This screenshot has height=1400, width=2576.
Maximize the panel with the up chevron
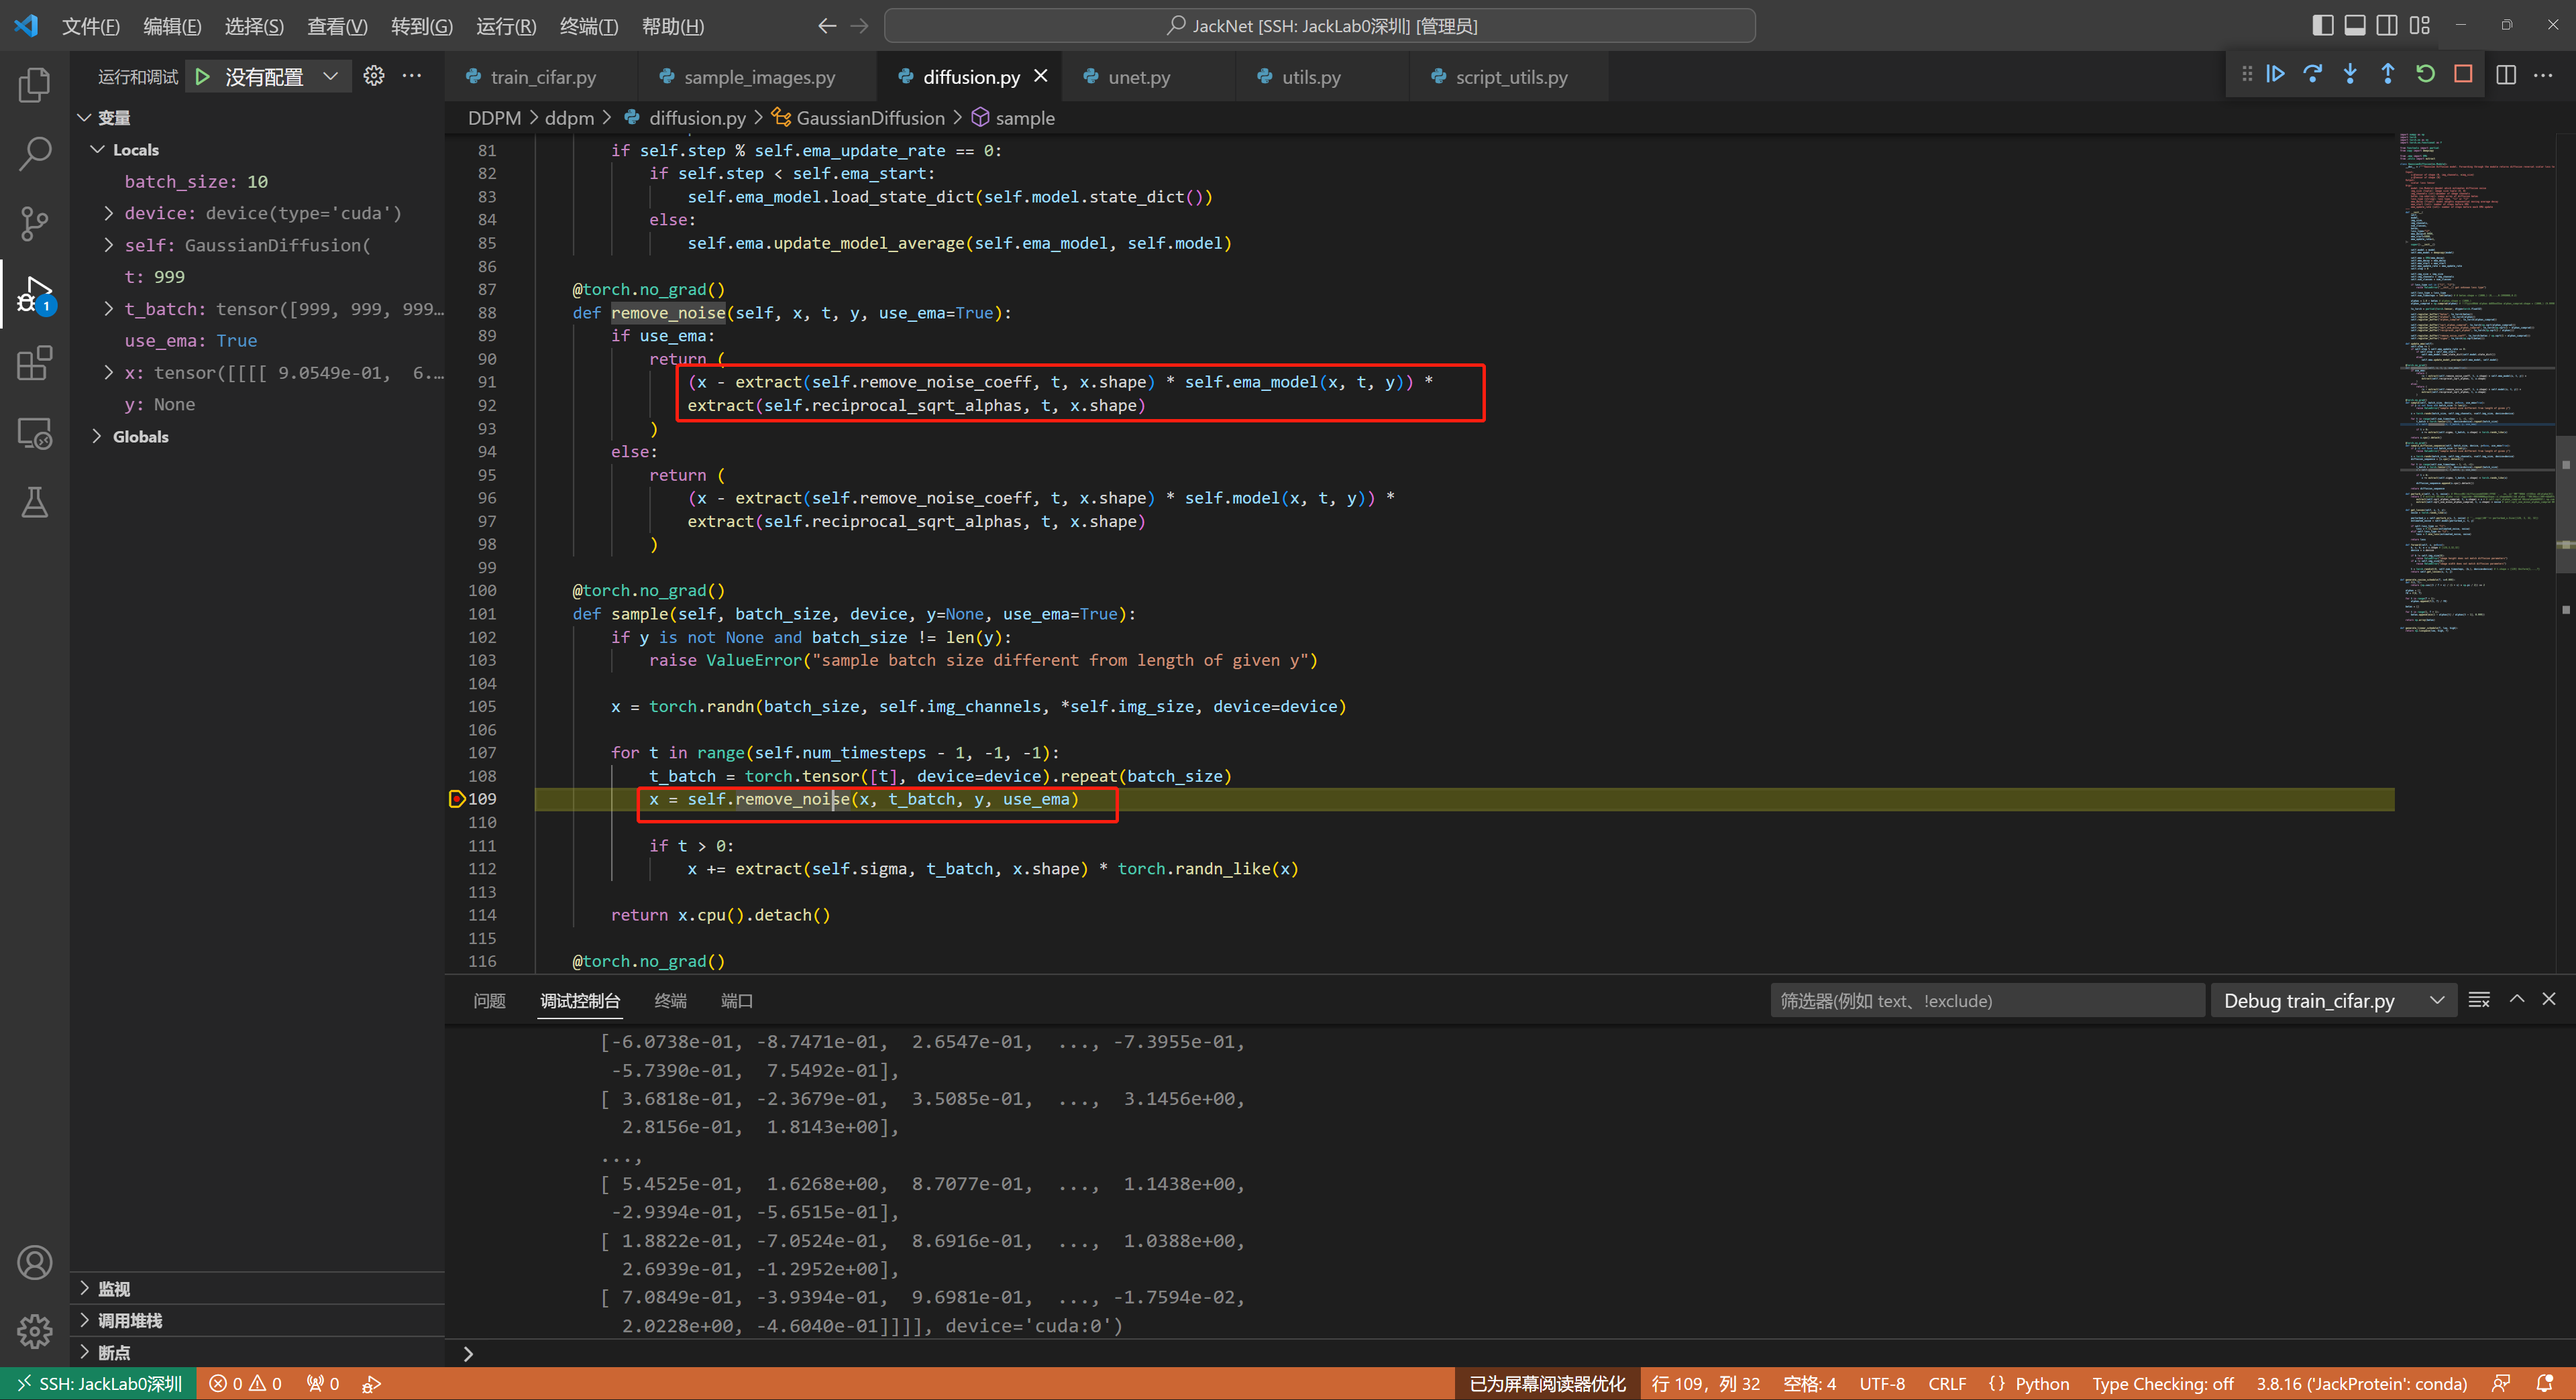[x=2517, y=1000]
